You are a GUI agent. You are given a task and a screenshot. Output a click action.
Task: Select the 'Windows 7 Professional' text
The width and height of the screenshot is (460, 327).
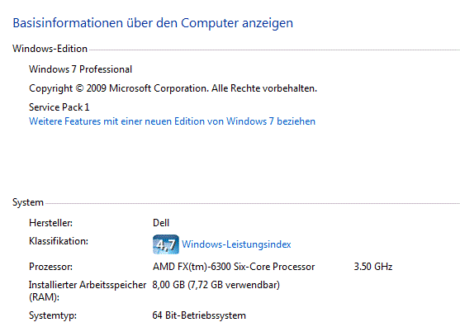click(80, 69)
